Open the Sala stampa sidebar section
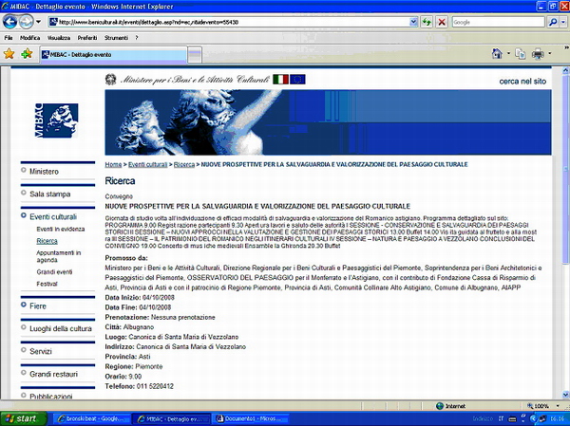This screenshot has height=426, width=570. [x=50, y=194]
